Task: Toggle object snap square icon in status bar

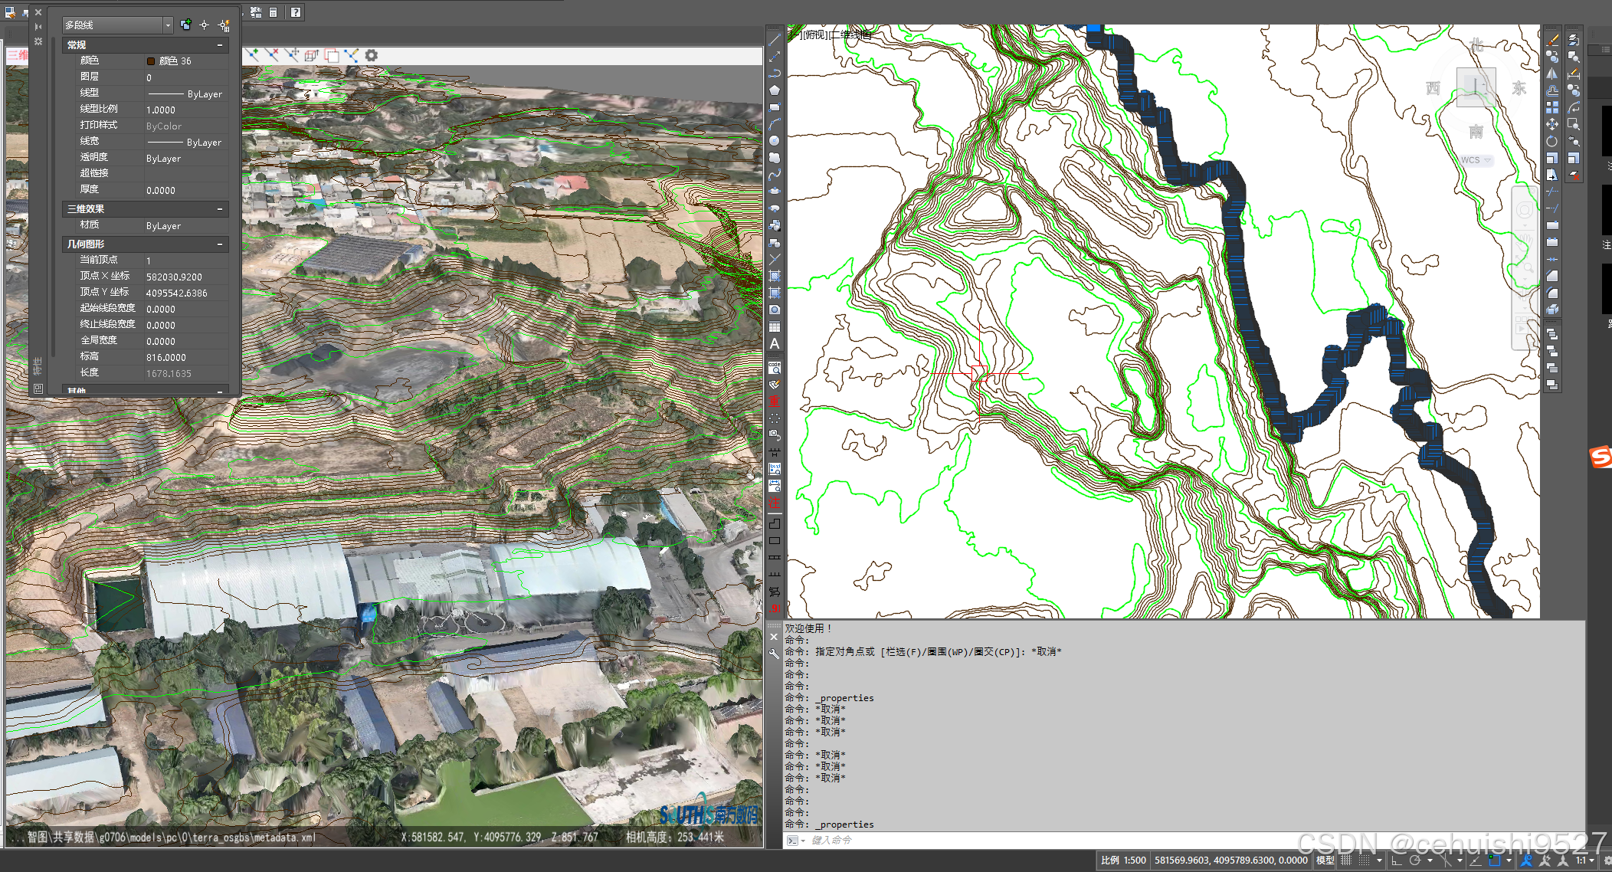Action: click(x=1495, y=861)
